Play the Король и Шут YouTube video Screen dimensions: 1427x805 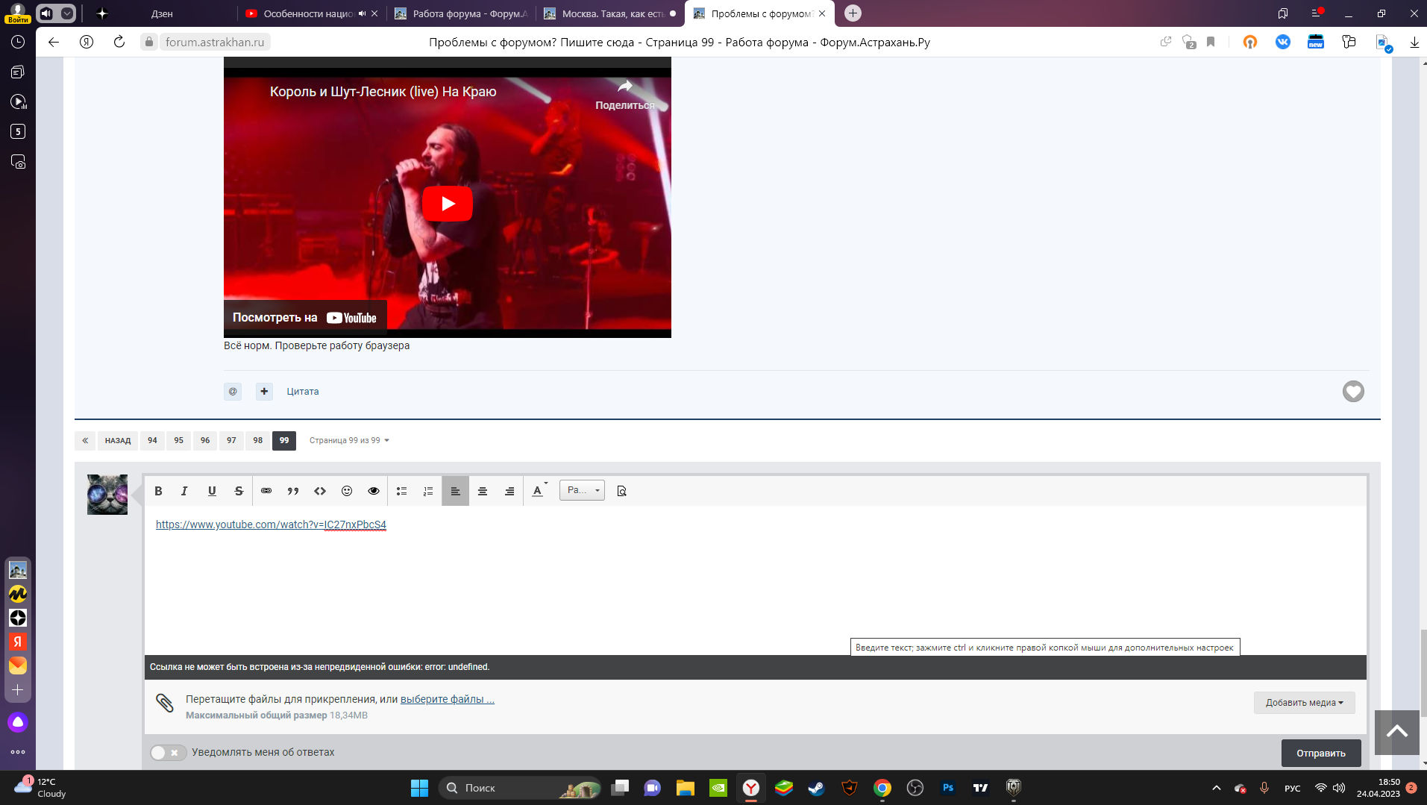click(448, 204)
